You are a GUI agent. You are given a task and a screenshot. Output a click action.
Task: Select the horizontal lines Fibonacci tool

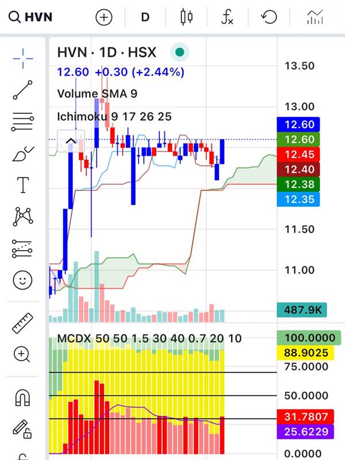(22, 122)
